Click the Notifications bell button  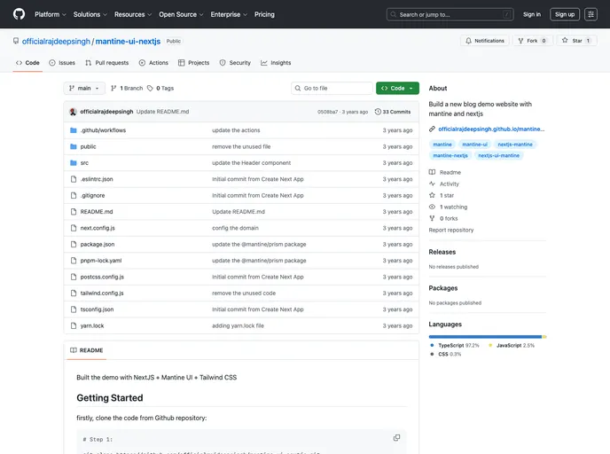(x=485, y=41)
